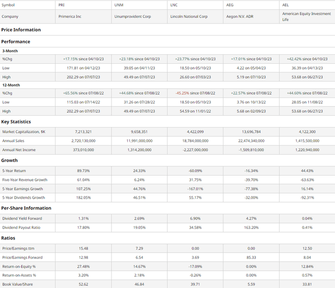
Task: Click the Dividend Payout Ratio row label
Action: point(21,227)
